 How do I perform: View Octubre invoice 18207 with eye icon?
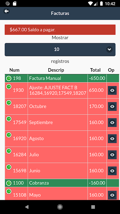(x=112, y=106)
